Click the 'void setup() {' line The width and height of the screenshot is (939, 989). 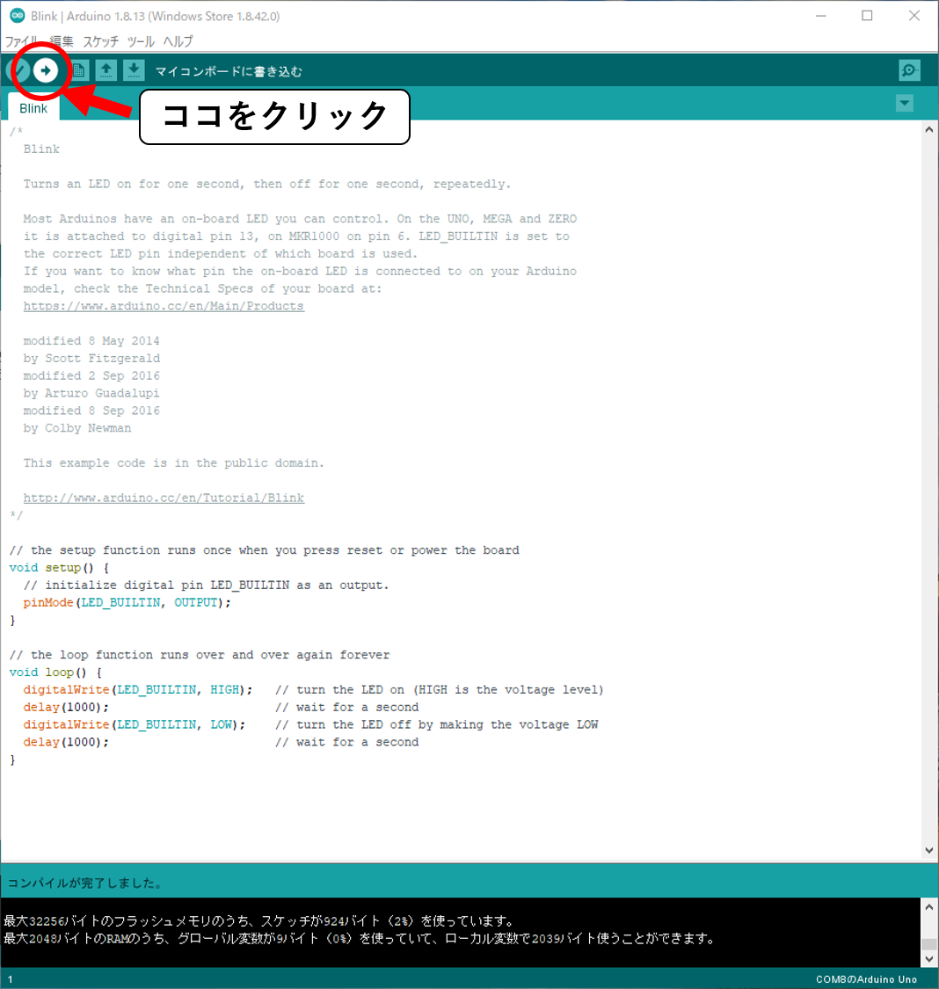[59, 568]
